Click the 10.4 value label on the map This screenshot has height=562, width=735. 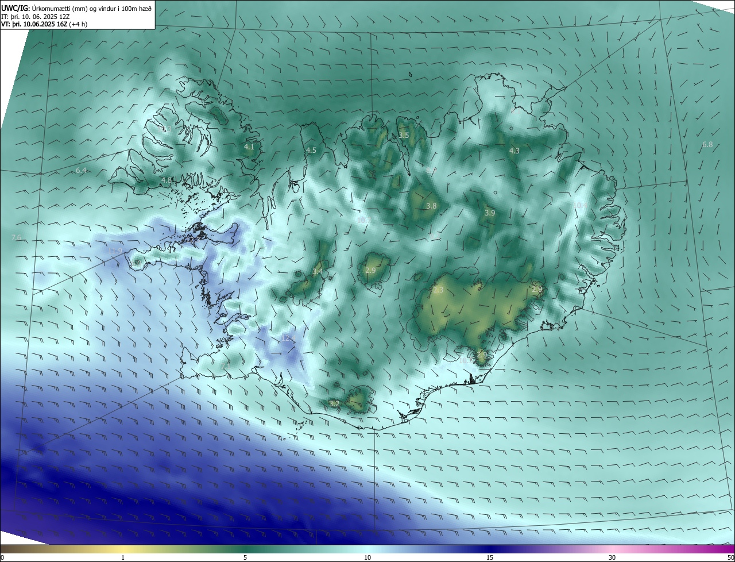coord(580,205)
